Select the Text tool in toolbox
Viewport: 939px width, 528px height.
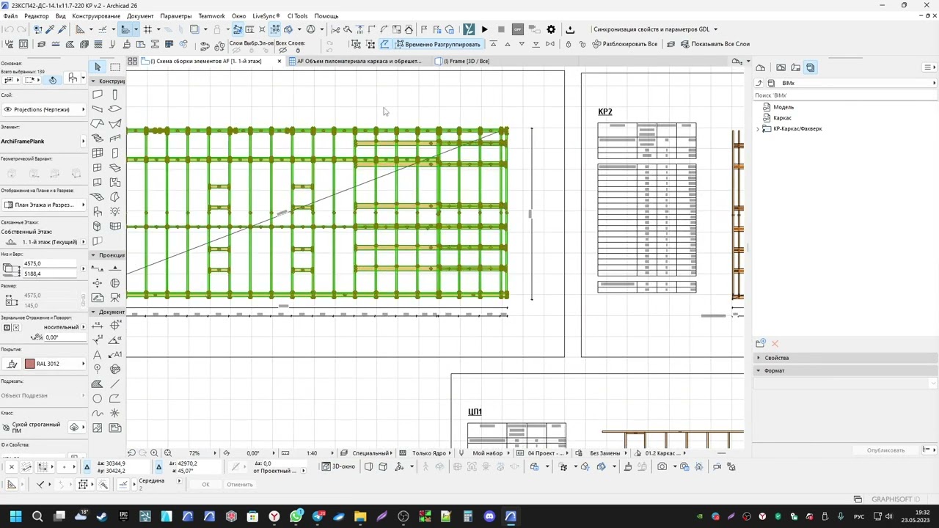coord(98,355)
